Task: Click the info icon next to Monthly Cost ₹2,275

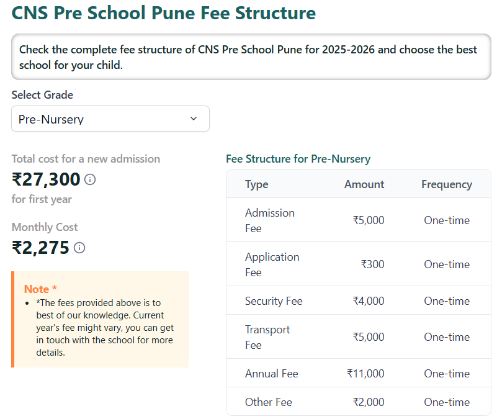Action: (78, 248)
